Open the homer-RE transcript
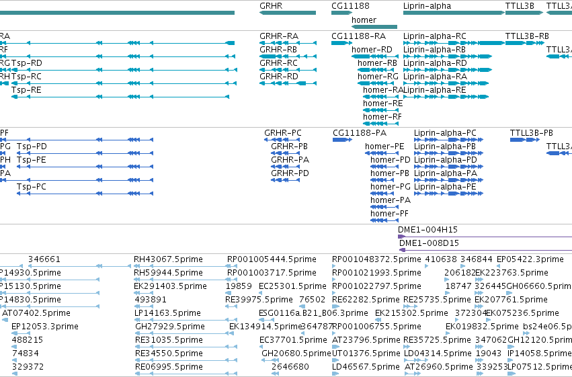 click(382, 103)
